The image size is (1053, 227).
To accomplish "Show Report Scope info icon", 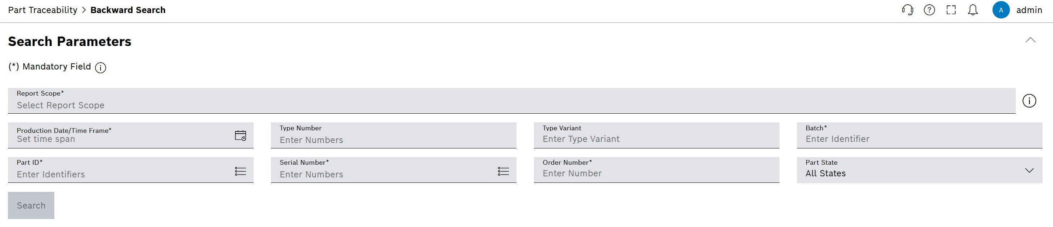I will pos(1029,101).
